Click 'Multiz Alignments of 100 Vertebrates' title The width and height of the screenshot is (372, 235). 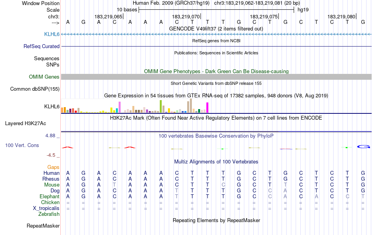pos(216,162)
